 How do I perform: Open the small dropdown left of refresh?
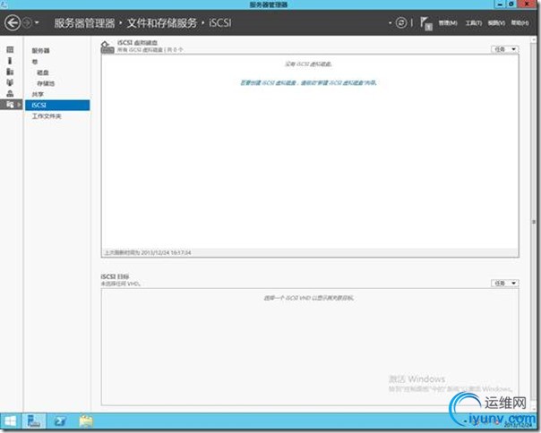pyautogui.click(x=390, y=23)
